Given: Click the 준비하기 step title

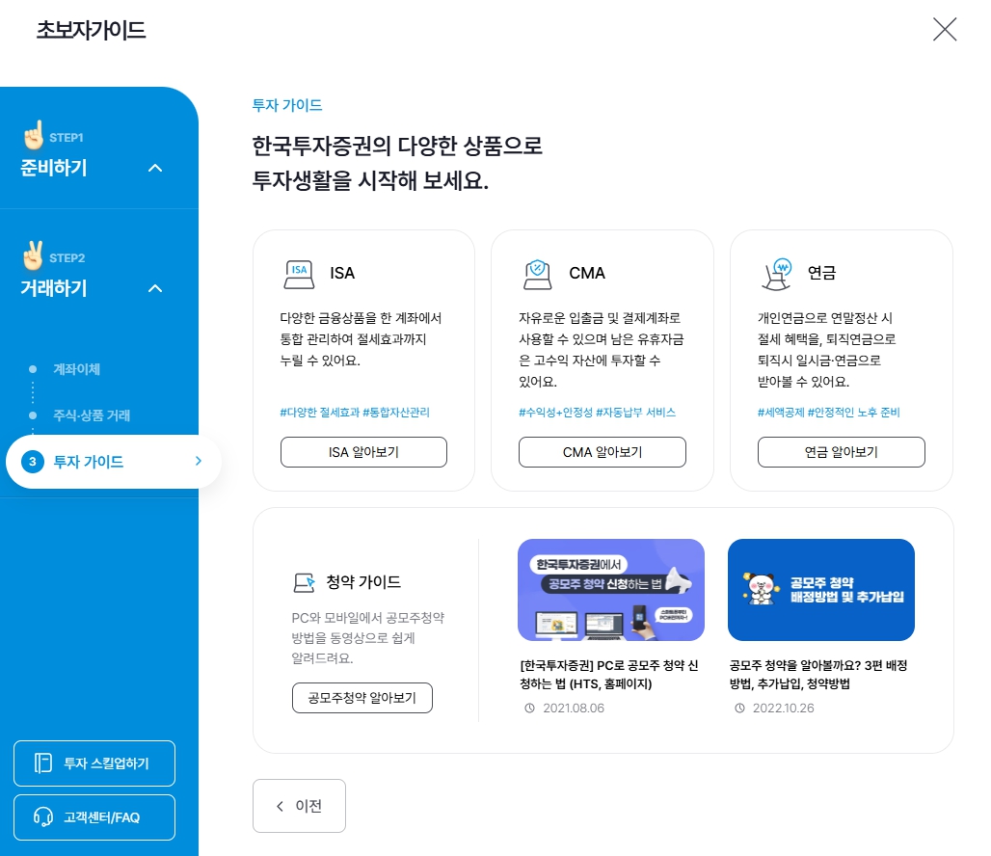Looking at the screenshot, I should click(54, 168).
